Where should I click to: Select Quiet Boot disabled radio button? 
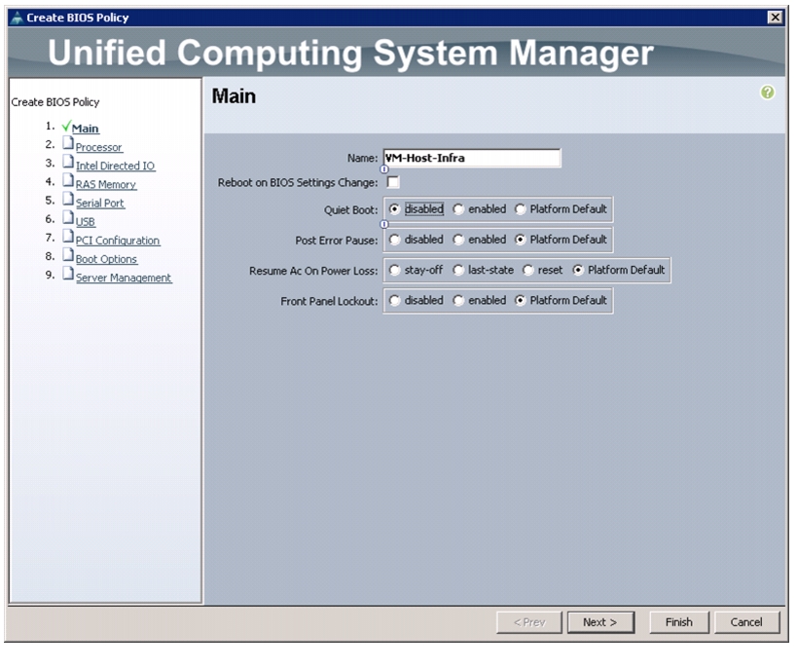[394, 209]
